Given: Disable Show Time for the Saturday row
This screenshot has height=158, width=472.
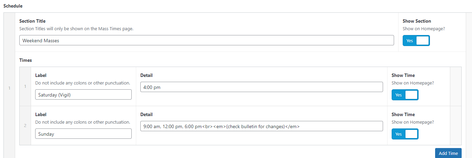Looking at the screenshot, I should click(405, 95).
